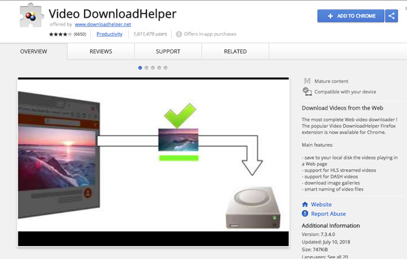The width and height of the screenshot is (407, 259).
Task: Click the share icon button
Action: (391, 16)
